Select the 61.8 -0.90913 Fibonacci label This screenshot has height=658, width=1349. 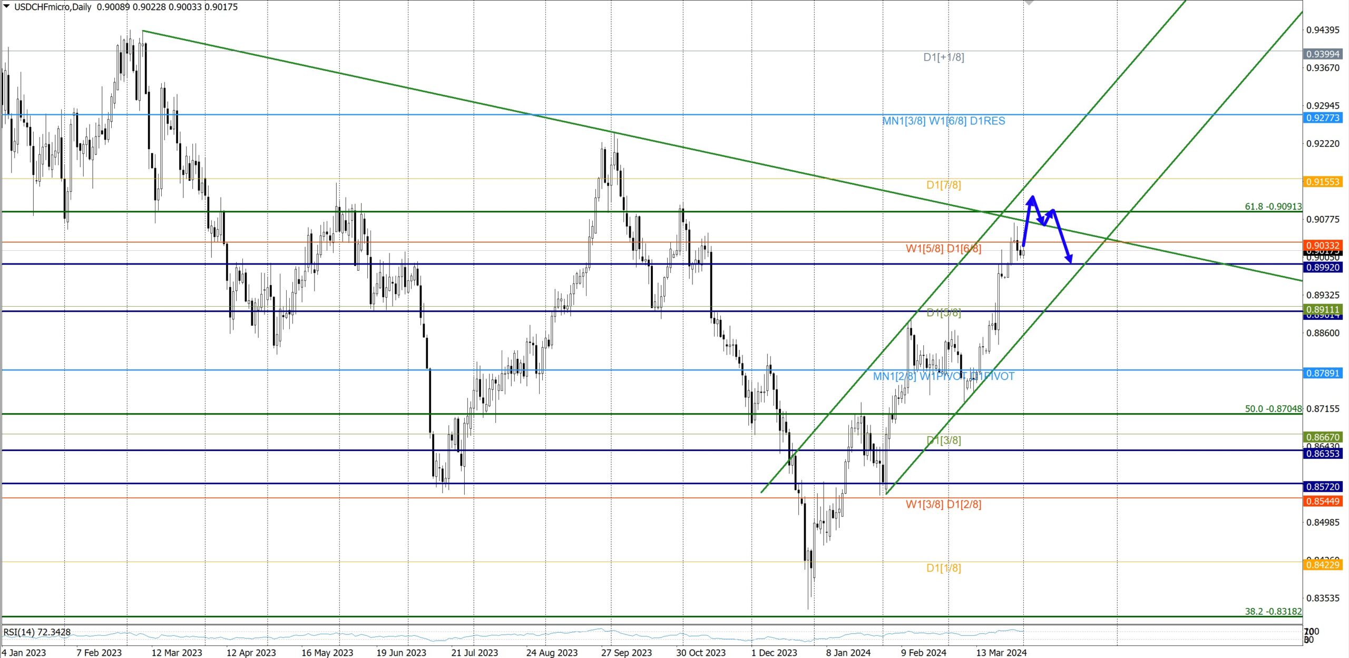tap(1273, 207)
